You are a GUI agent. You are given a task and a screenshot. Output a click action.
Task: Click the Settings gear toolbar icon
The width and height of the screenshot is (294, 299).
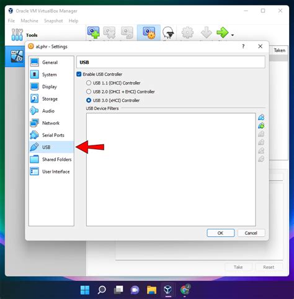(x=187, y=32)
